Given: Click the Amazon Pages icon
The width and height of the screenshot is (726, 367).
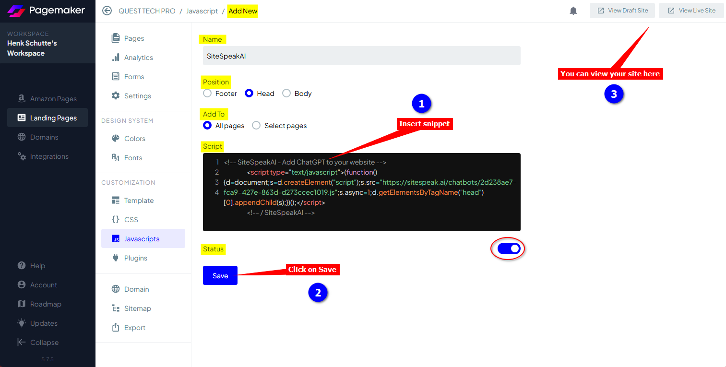Looking at the screenshot, I should pos(22,98).
